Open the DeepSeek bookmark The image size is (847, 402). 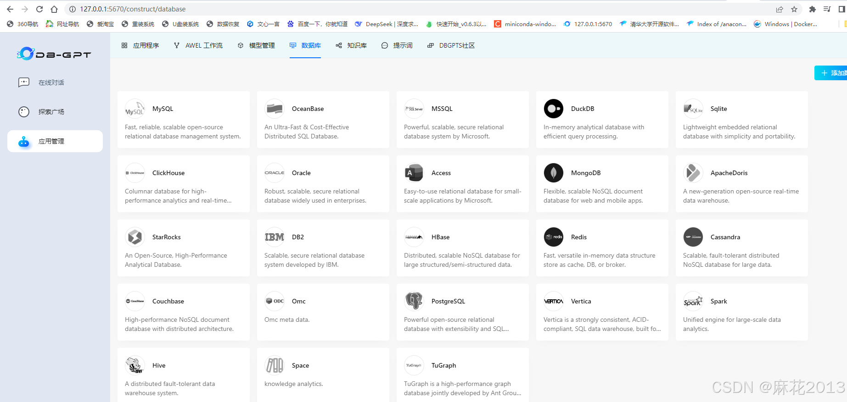point(387,24)
